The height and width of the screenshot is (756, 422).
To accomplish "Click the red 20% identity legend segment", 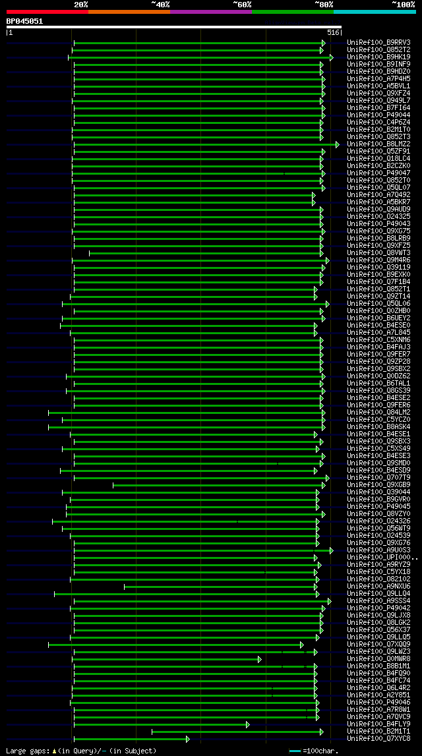I will [x=47, y=12].
